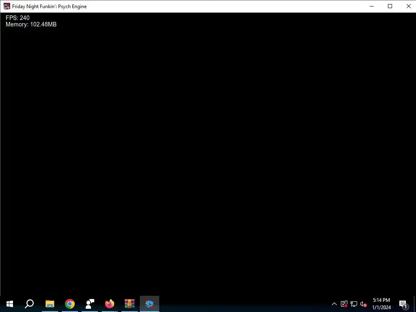Show hidden system tray icons
416x312 pixels.
334,304
